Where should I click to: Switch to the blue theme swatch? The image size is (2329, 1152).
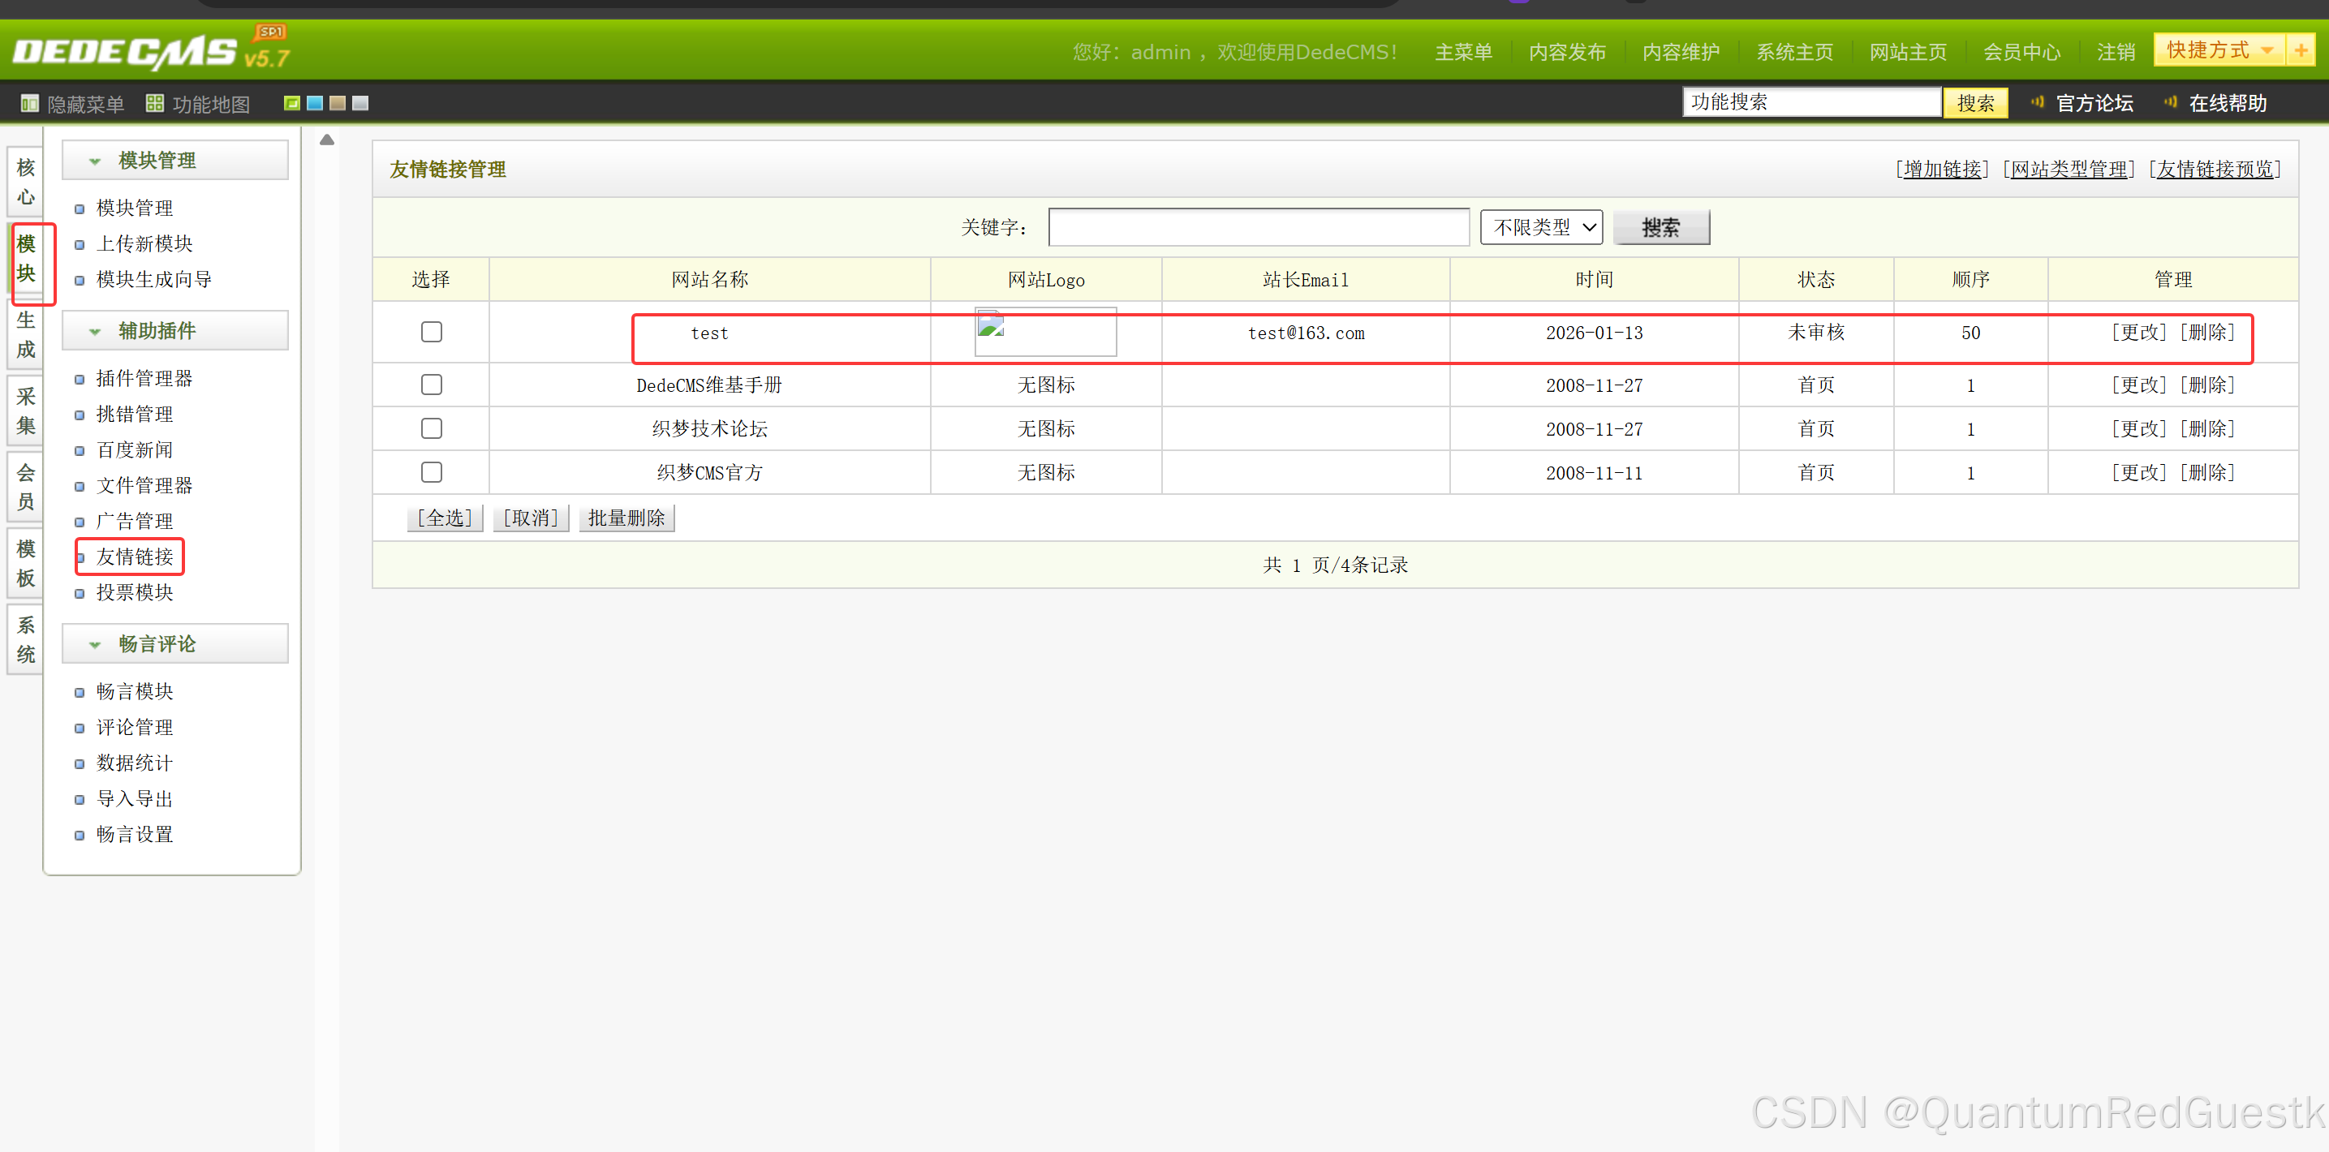coord(315,103)
